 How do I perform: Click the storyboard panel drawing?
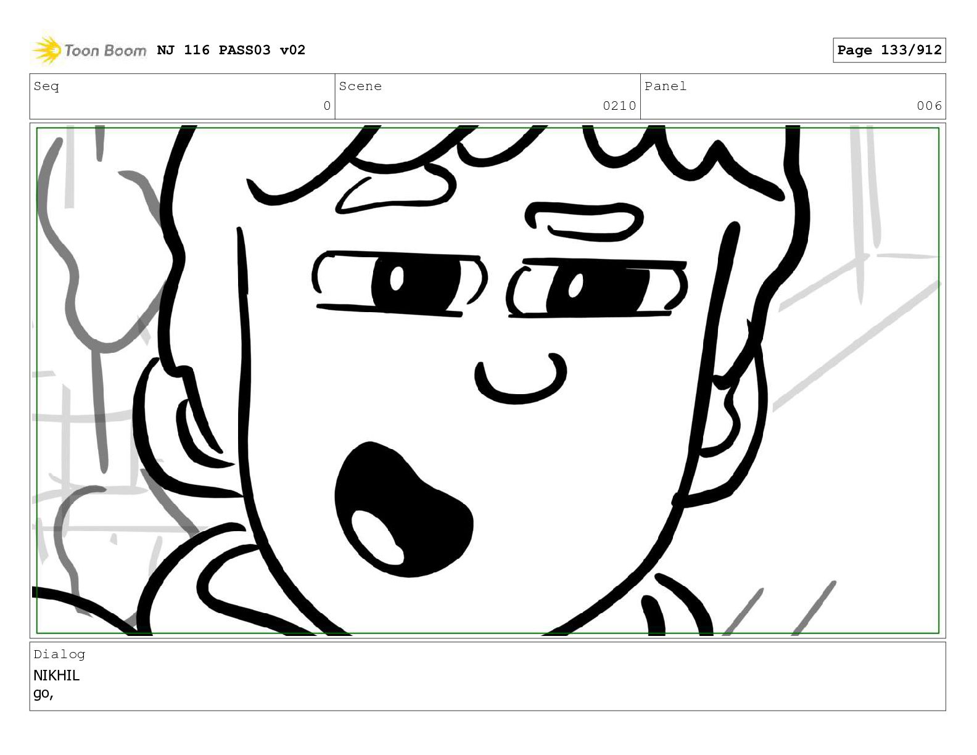click(x=487, y=380)
